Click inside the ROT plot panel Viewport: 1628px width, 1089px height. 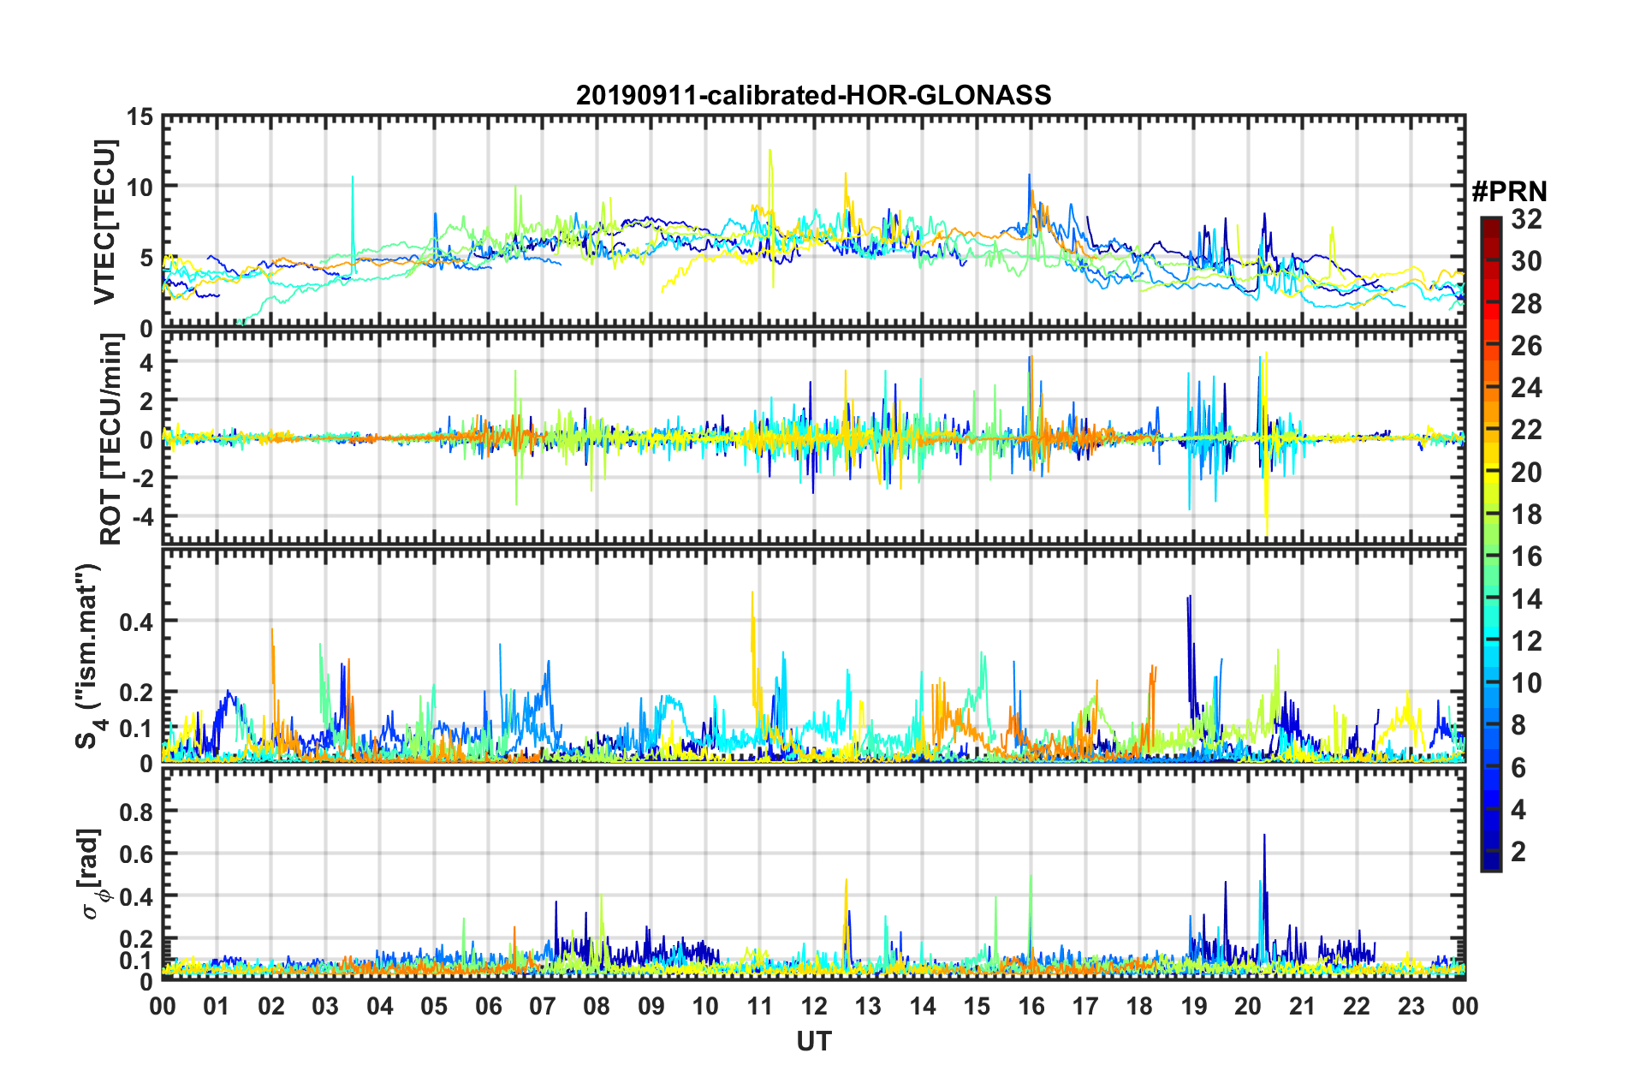click(x=813, y=437)
